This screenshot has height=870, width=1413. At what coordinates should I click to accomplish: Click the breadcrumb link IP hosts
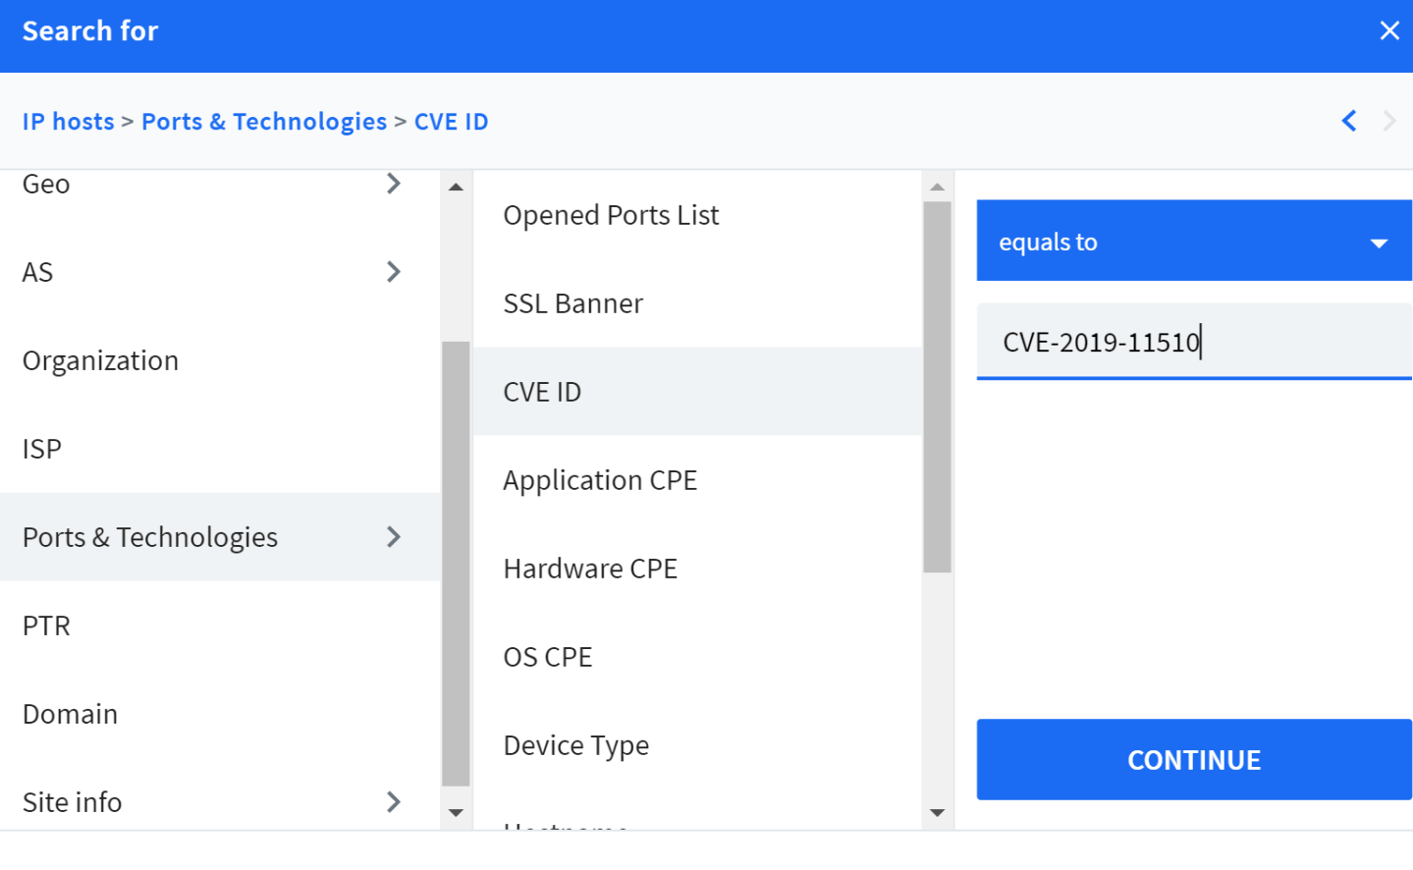68,121
